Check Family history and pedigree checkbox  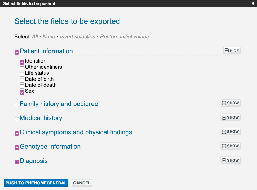[17, 105]
